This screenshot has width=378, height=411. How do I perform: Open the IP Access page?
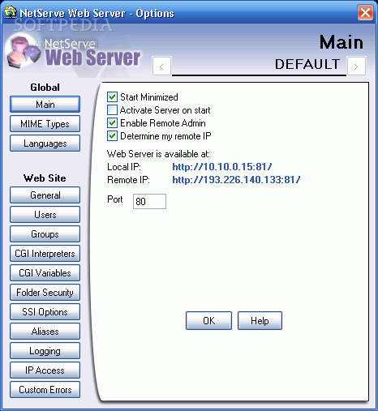tap(45, 370)
